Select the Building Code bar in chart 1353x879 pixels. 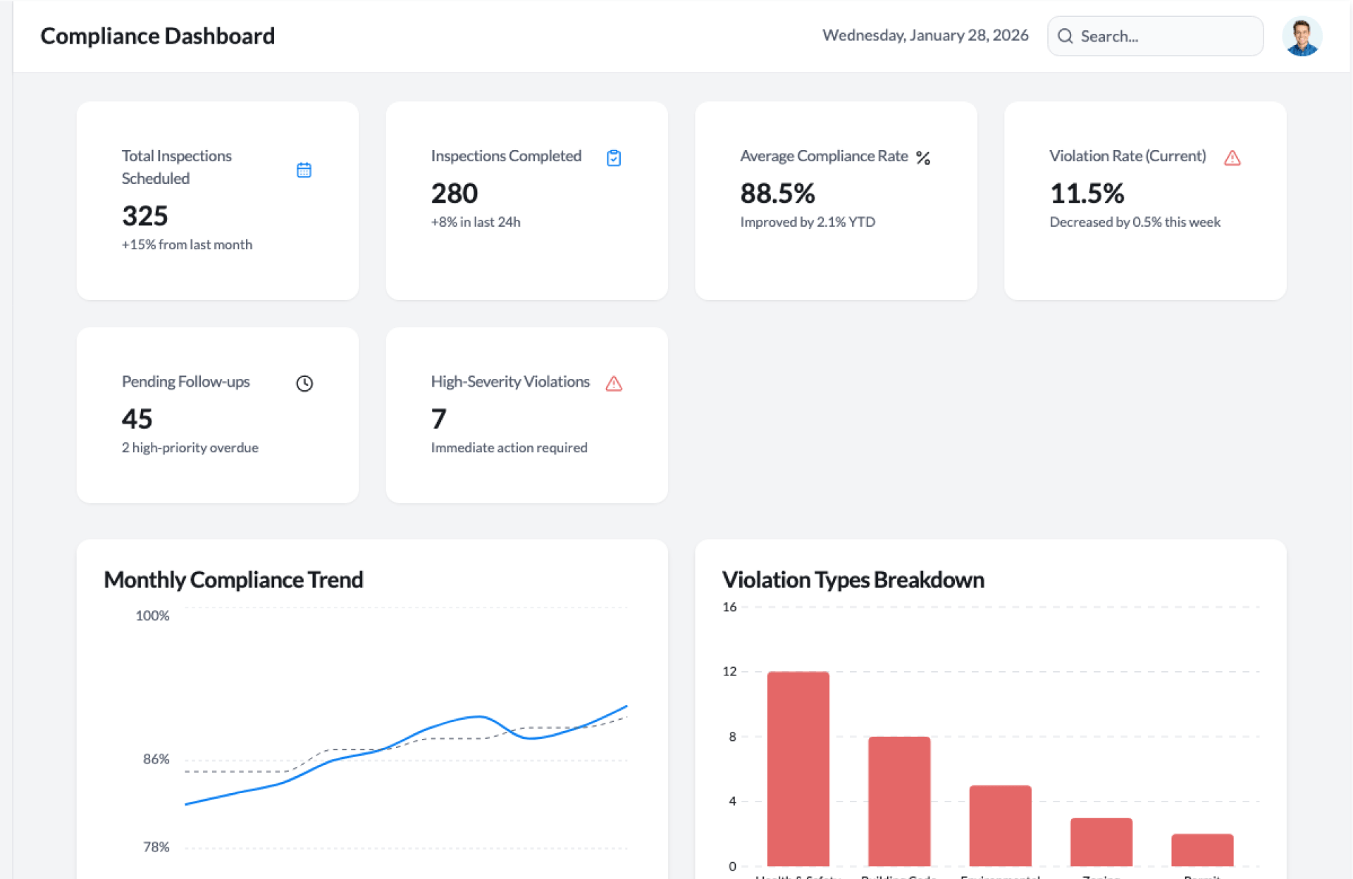[x=898, y=801]
